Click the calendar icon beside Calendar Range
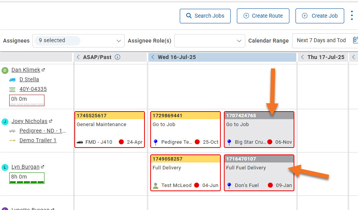The width and height of the screenshot is (358, 210). click(355, 40)
